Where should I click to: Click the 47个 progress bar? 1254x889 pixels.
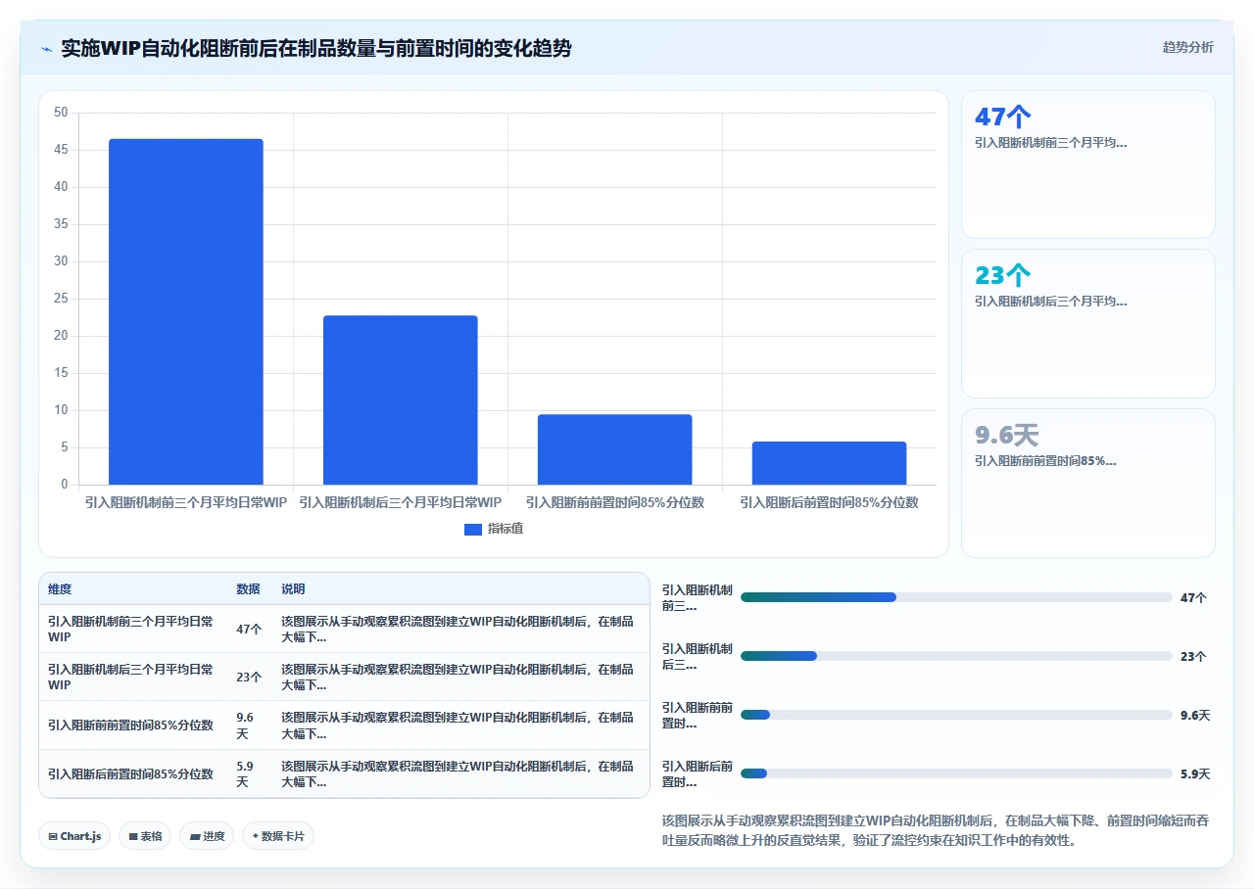(x=956, y=597)
